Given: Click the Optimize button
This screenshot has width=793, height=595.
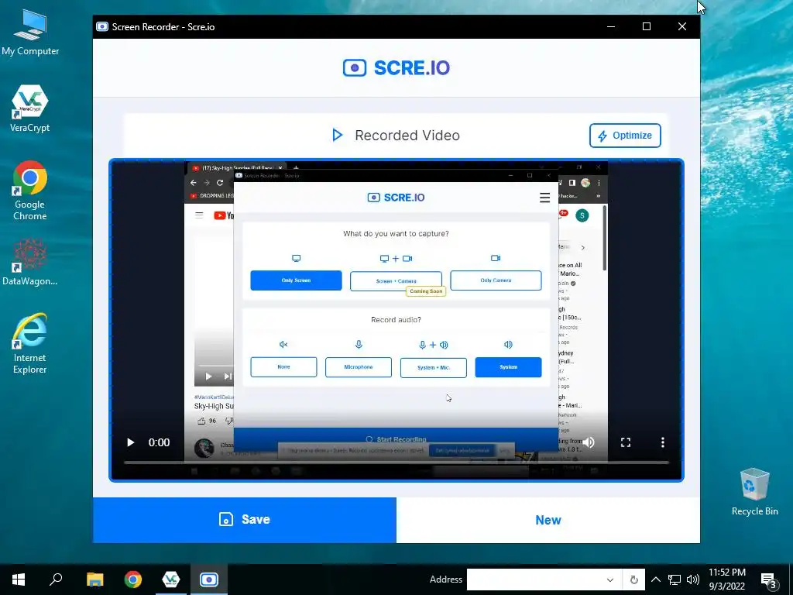Looking at the screenshot, I should click(625, 136).
